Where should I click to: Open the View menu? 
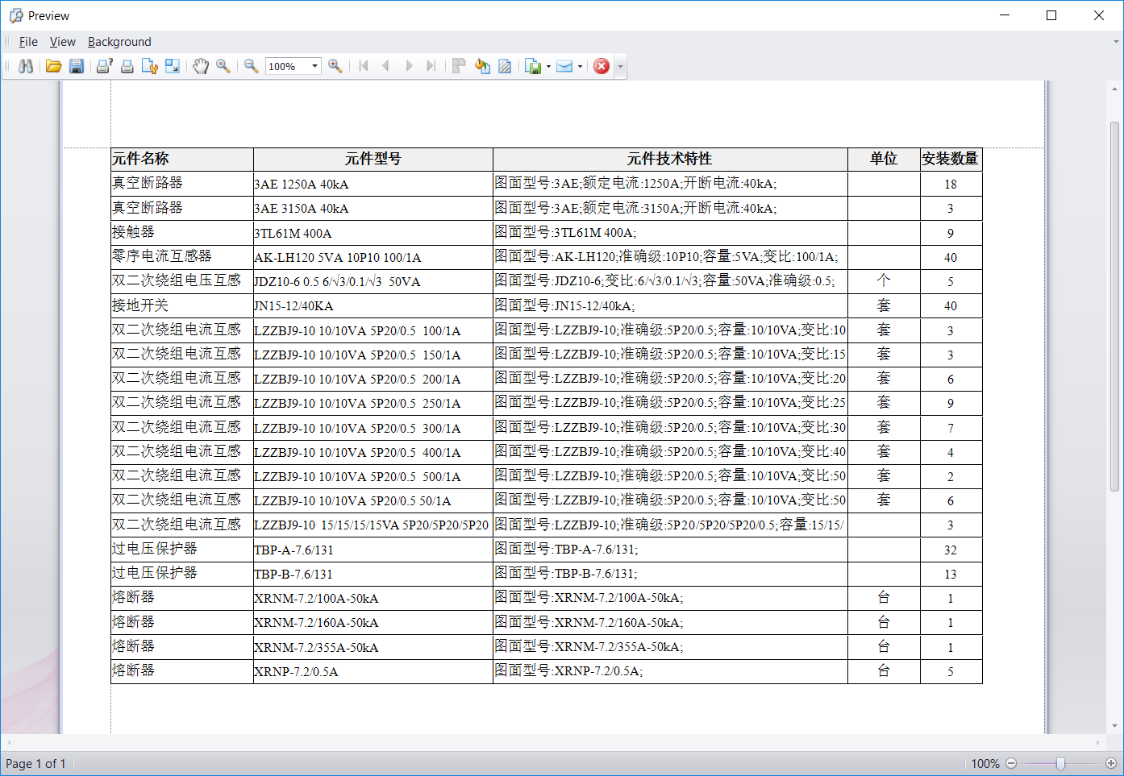pyautogui.click(x=62, y=42)
